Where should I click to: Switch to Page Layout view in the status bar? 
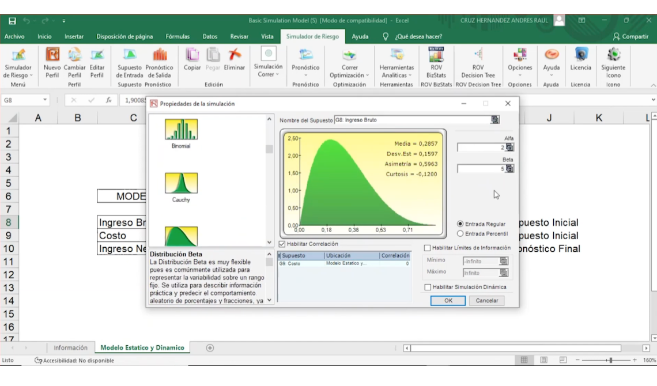543,360
